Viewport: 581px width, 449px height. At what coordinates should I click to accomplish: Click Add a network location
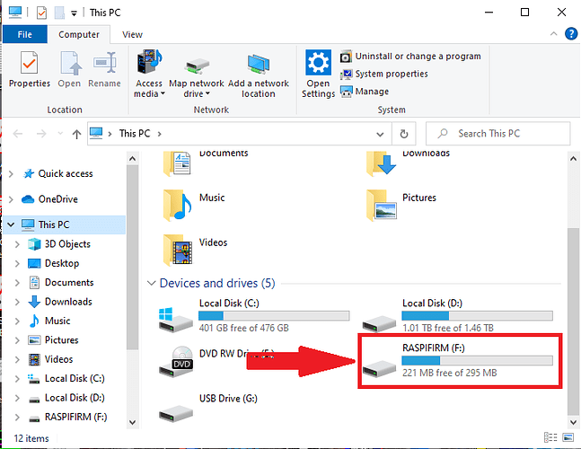pos(259,75)
